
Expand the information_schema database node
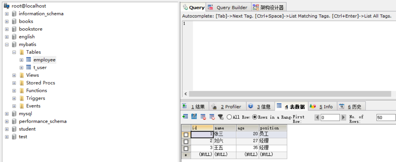7,14
